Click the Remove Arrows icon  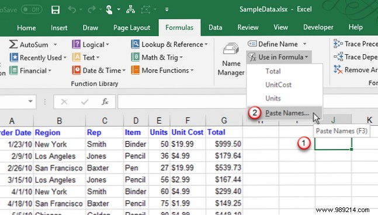[338, 70]
